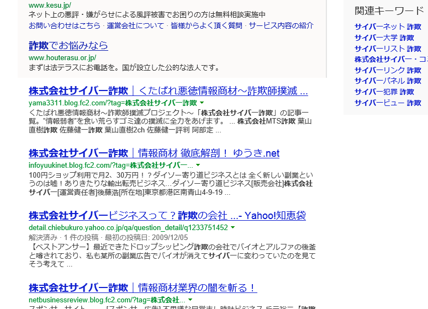
Task: Expand the netbusinessreview.blog.fc2.com URL dropdown arrow
Action: click(190, 300)
